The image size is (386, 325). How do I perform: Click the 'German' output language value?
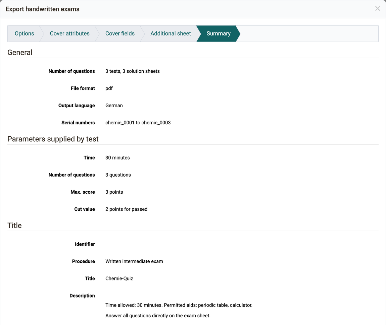114,106
